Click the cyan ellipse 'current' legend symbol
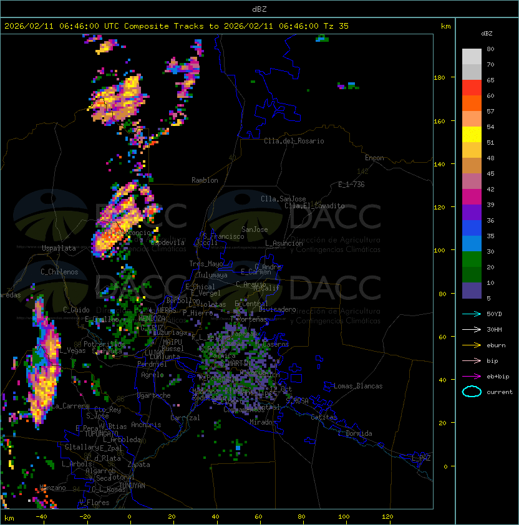The width and height of the screenshot is (519, 525). pyautogui.click(x=472, y=392)
